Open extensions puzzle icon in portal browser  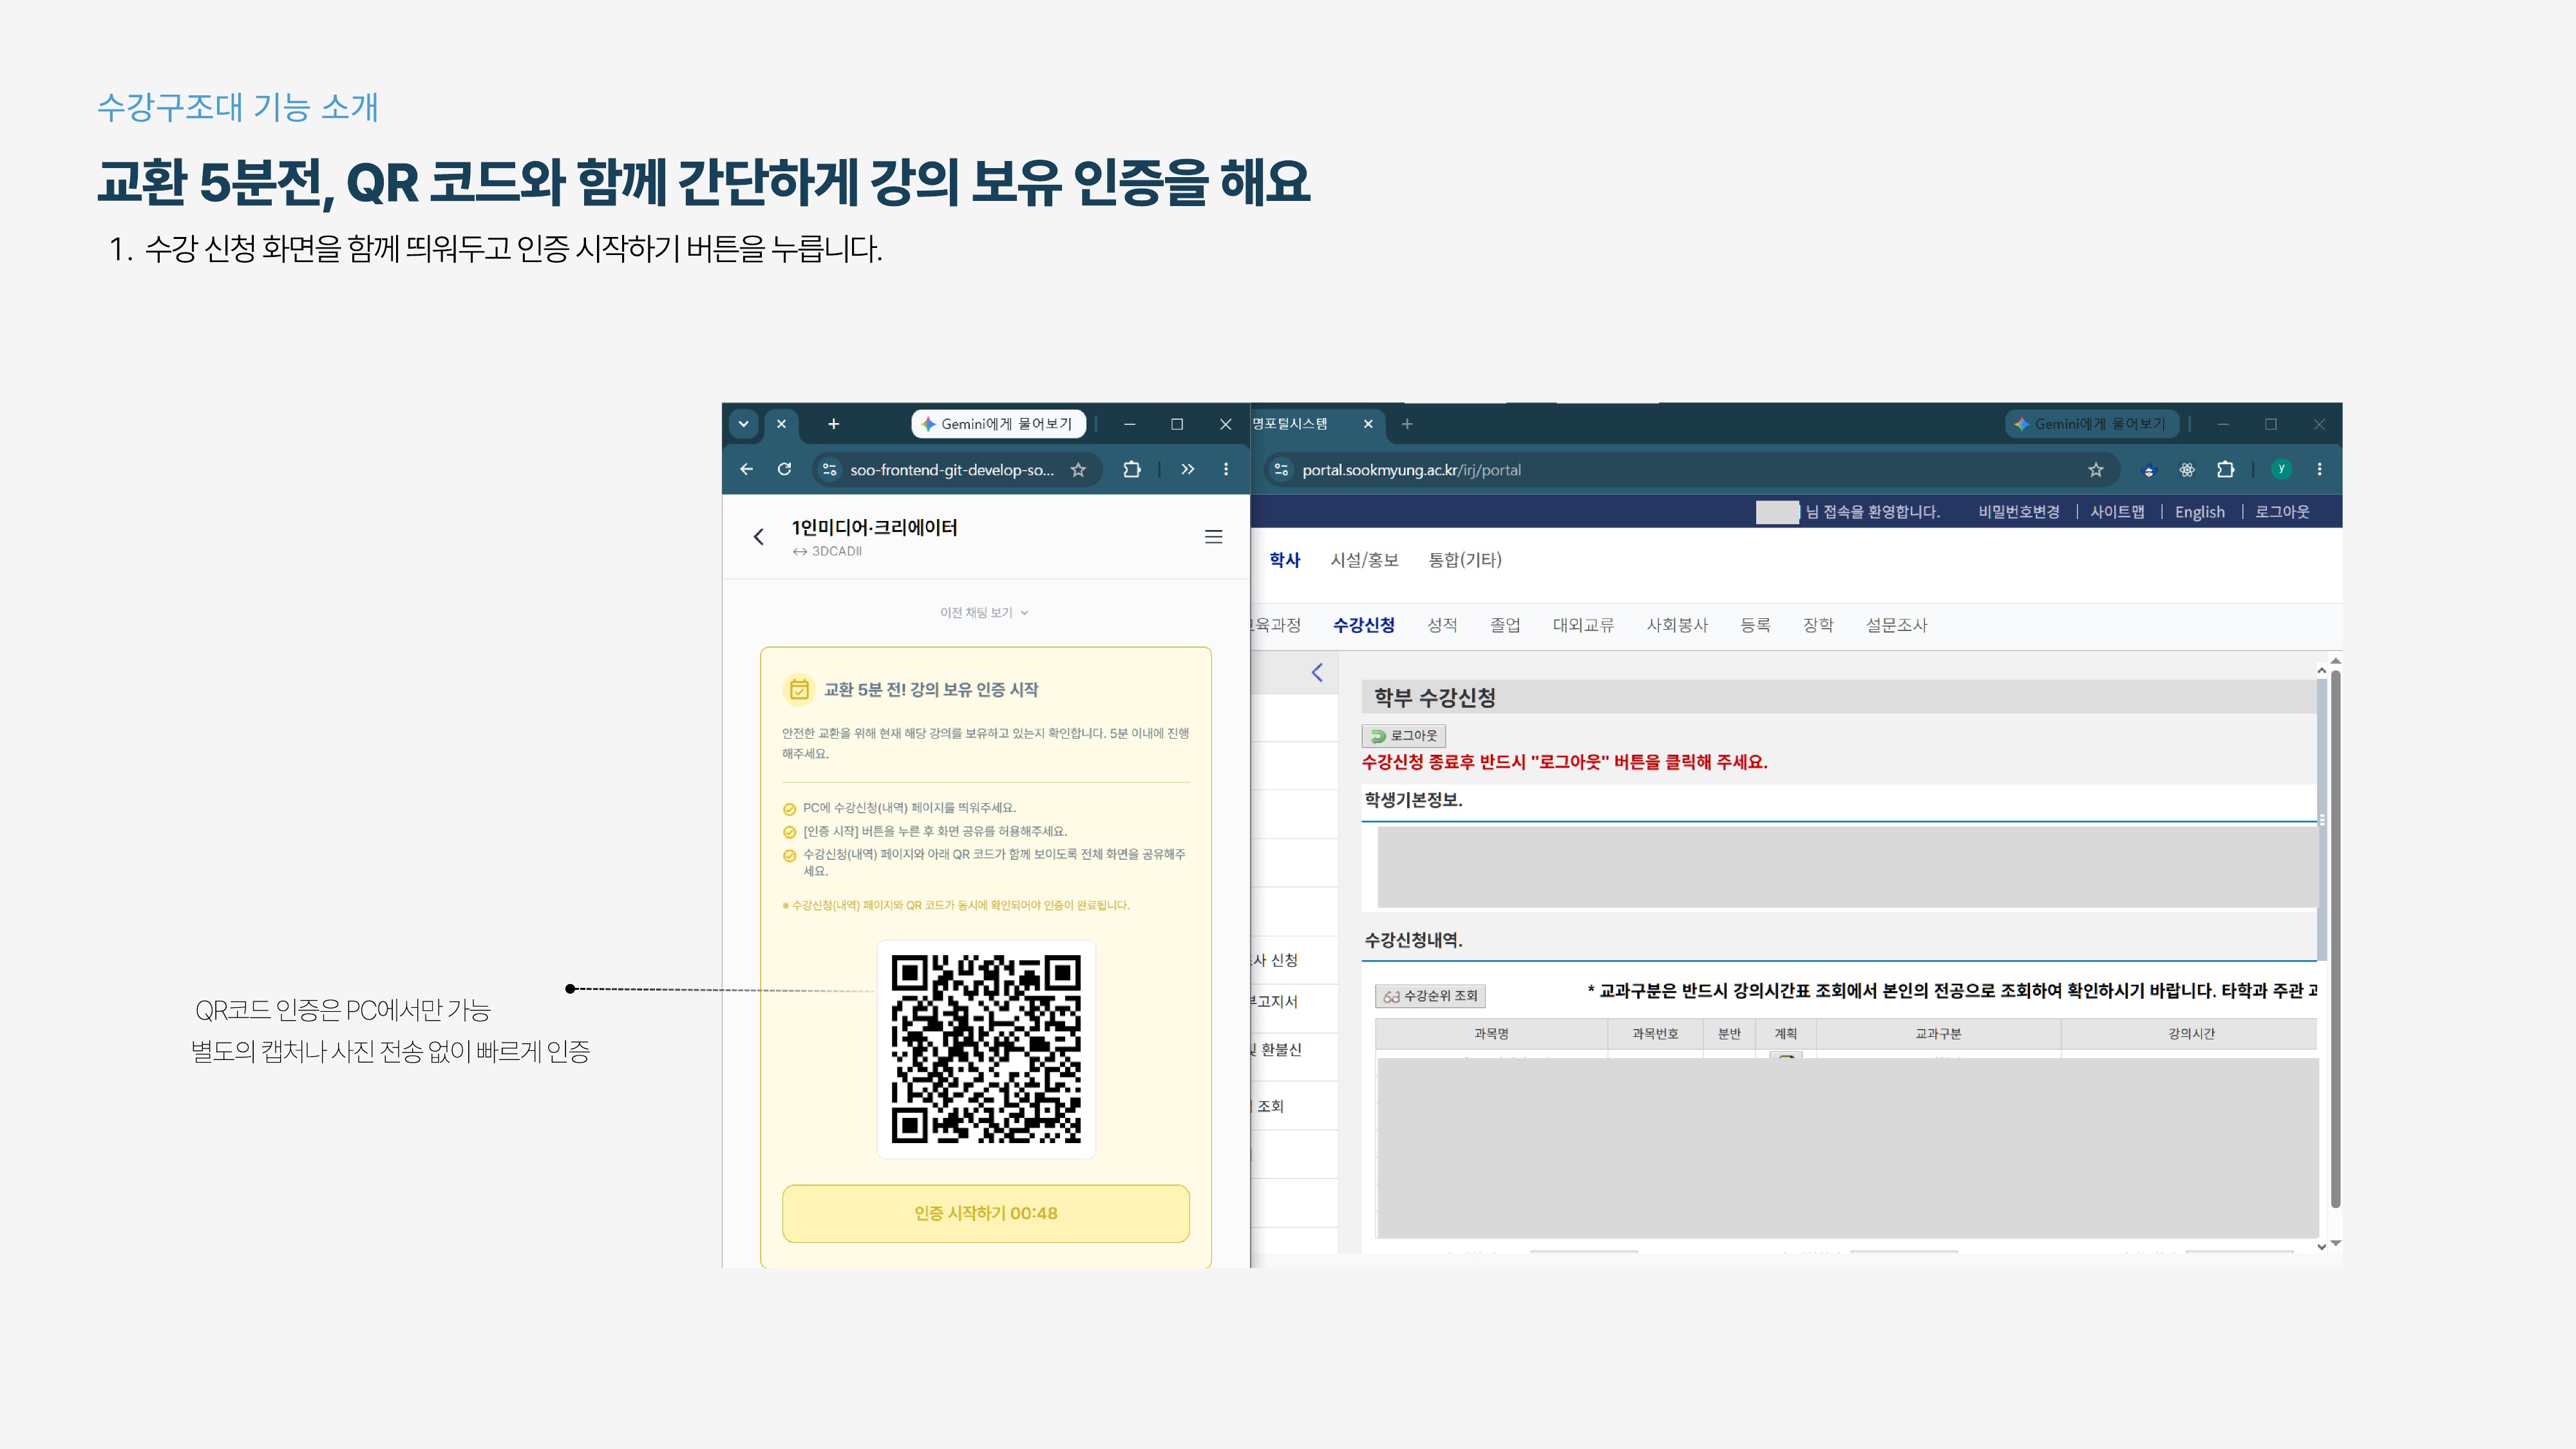coord(2225,469)
